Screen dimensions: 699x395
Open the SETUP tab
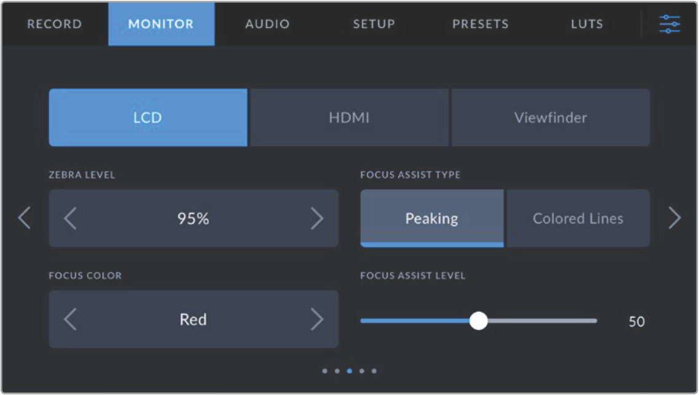coord(374,24)
